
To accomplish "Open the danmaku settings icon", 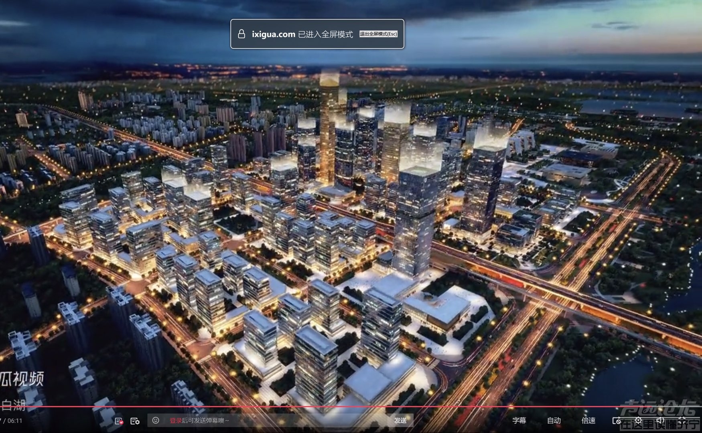I will (x=135, y=421).
